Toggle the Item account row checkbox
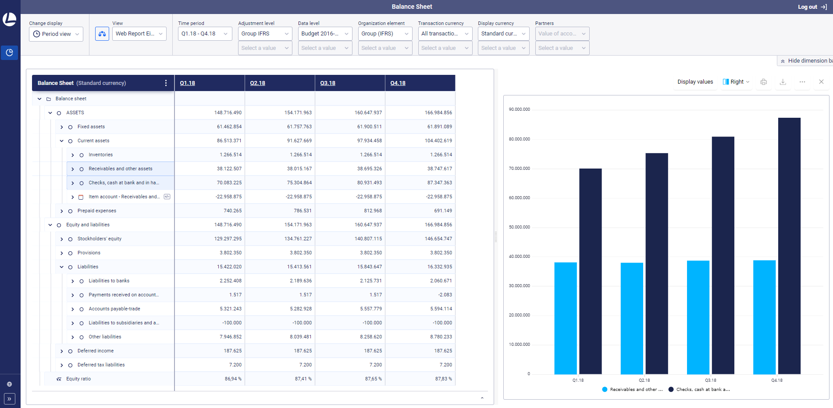 pos(81,197)
